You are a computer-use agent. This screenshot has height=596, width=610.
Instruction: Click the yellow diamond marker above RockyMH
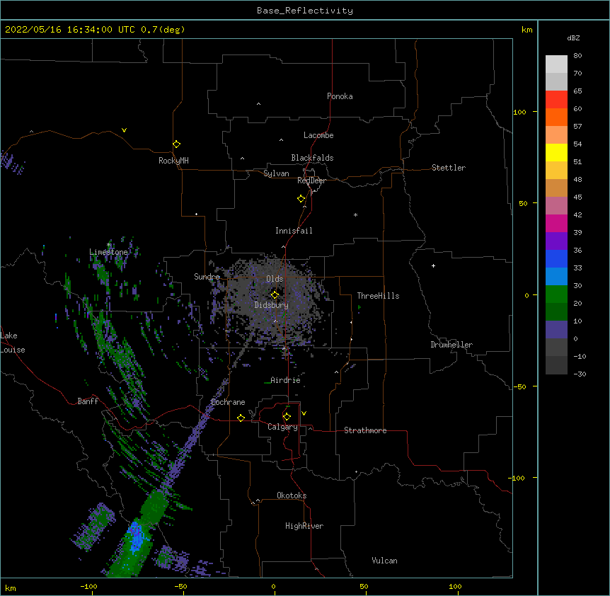tap(177, 144)
